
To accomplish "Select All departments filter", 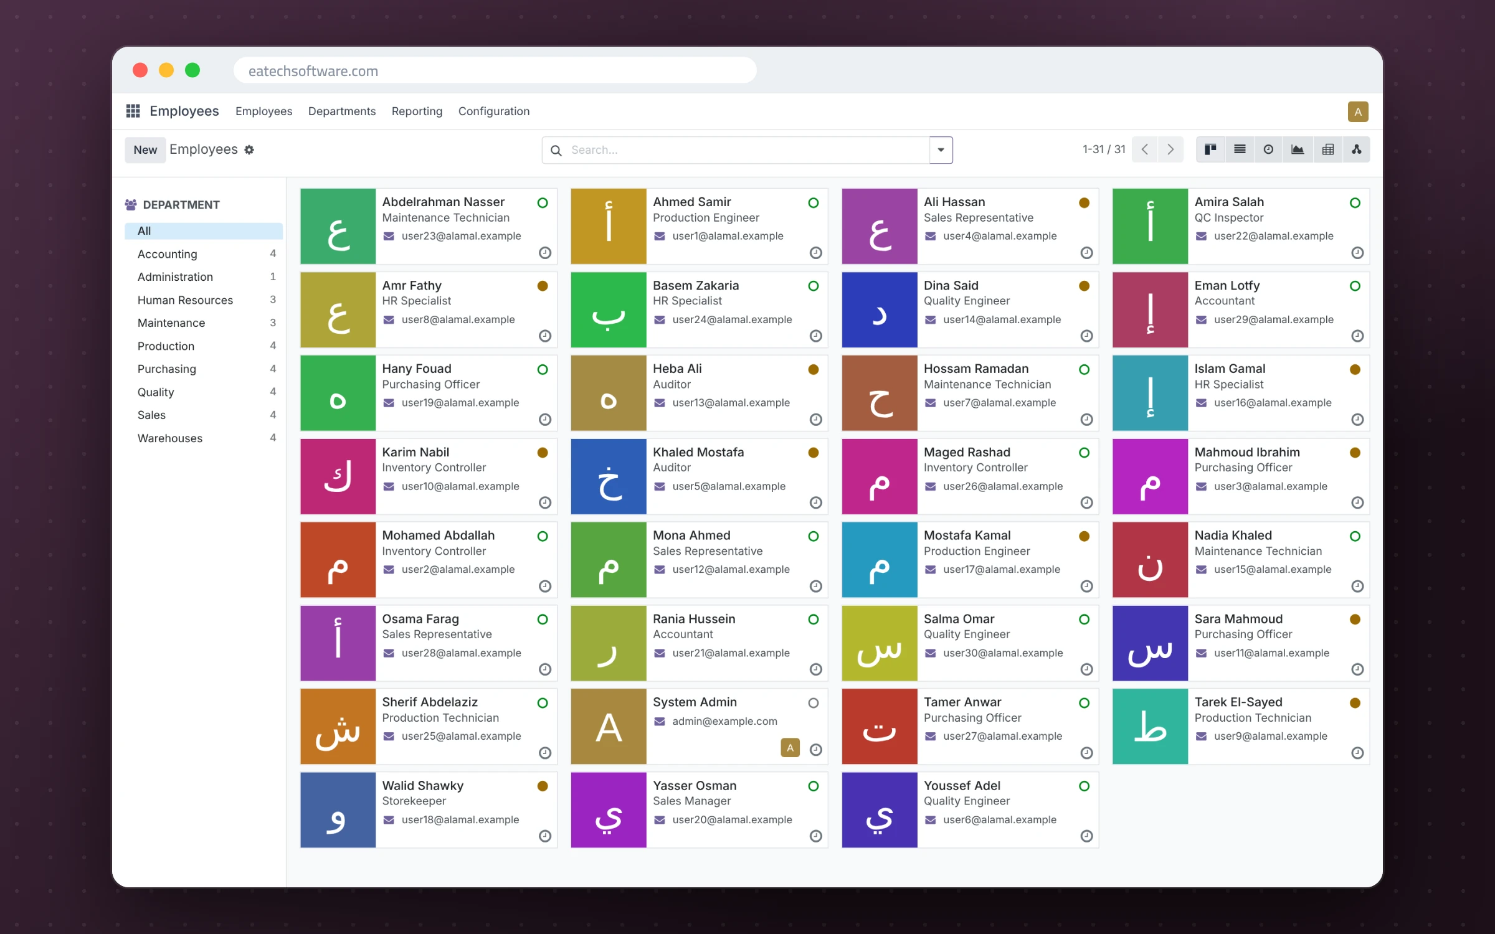I will click(x=204, y=231).
